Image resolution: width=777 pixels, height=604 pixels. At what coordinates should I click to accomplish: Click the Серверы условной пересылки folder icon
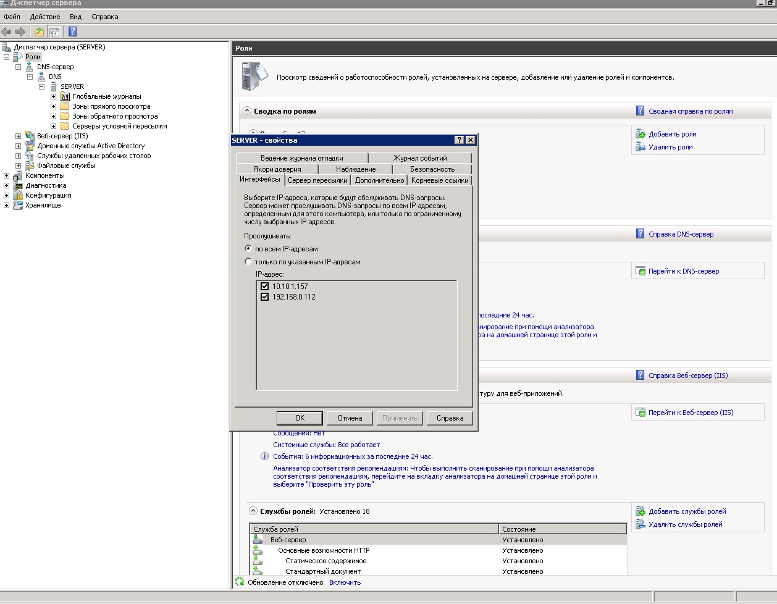tap(65, 126)
